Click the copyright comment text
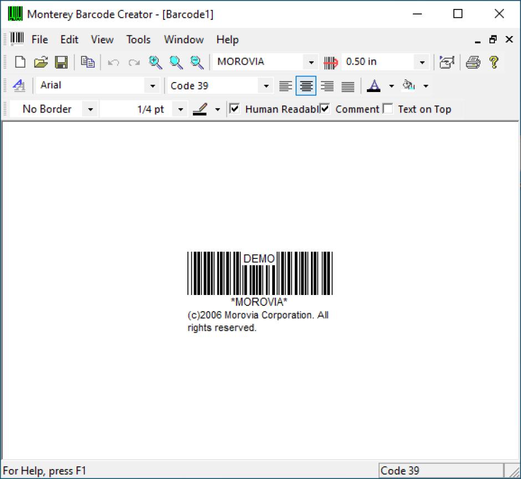Image resolution: width=521 pixels, height=479 pixels. (x=258, y=321)
